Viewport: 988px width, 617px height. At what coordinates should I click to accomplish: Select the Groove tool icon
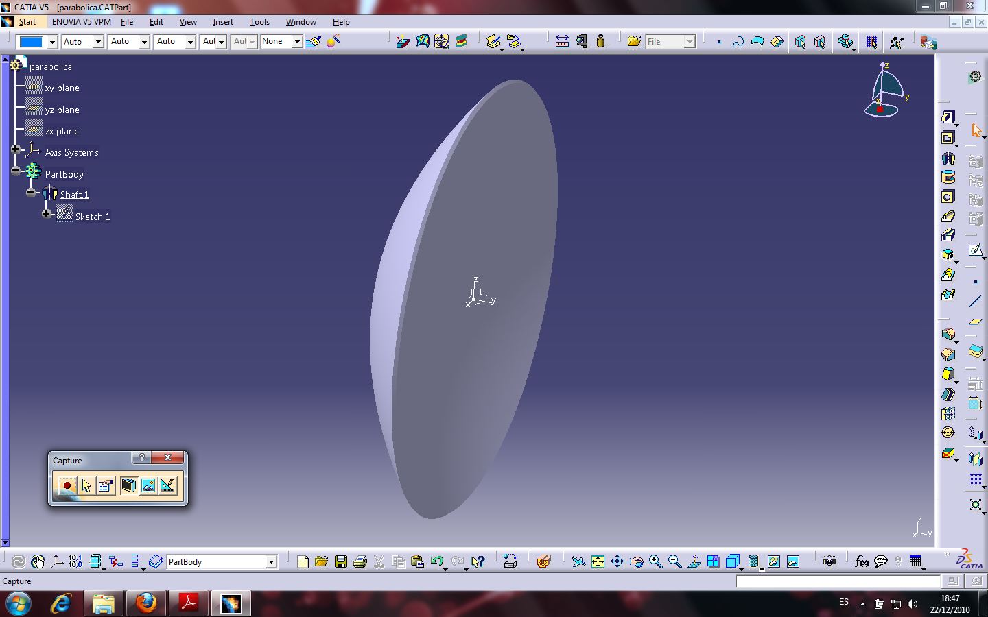point(948,178)
